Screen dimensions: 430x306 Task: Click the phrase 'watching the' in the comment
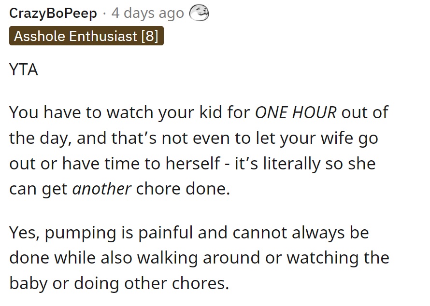point(338,258)
